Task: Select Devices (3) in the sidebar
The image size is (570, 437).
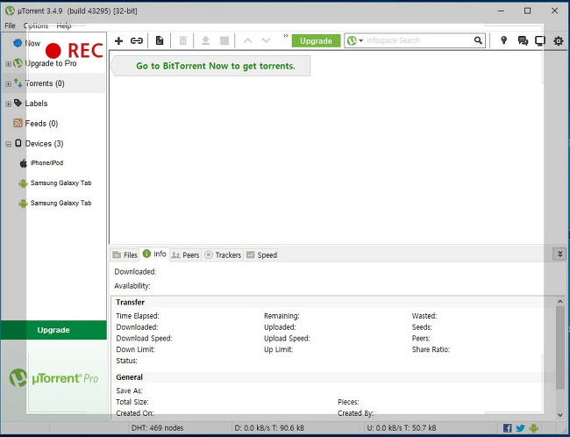Action: tap(44, 144)
